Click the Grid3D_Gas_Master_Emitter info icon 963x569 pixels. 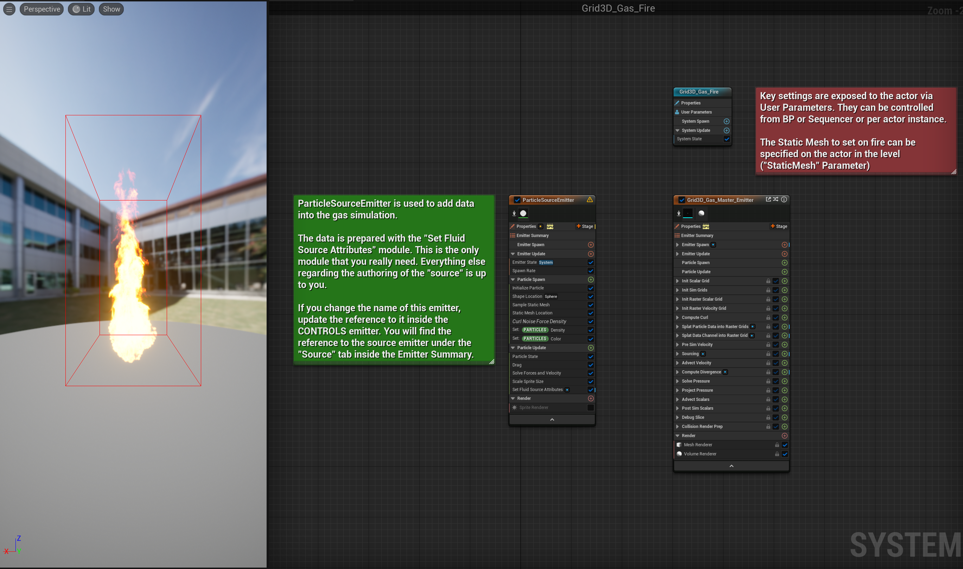coord(784,199)
